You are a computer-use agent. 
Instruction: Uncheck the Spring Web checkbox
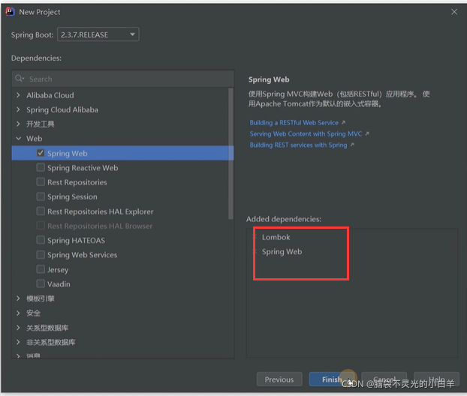tap(41, 153)
